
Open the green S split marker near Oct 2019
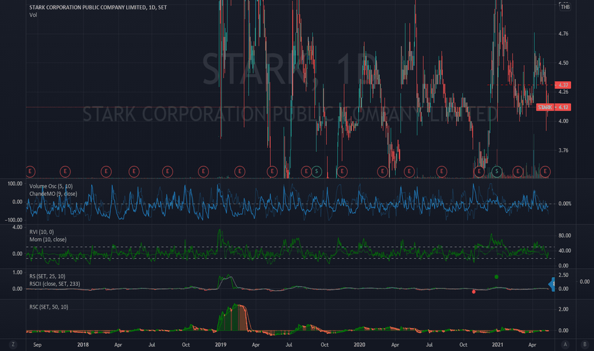(317, 172)
